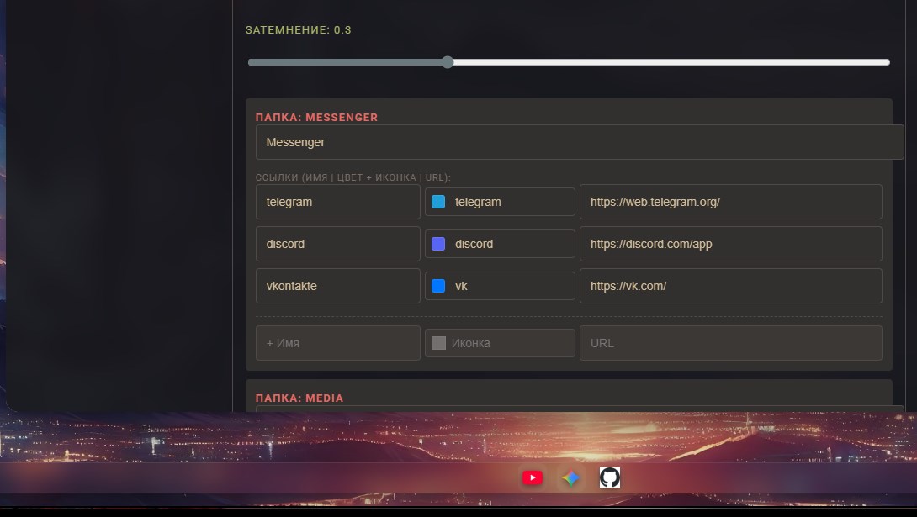
Task: Select the vkontakte name field
Action: point(338,287)
